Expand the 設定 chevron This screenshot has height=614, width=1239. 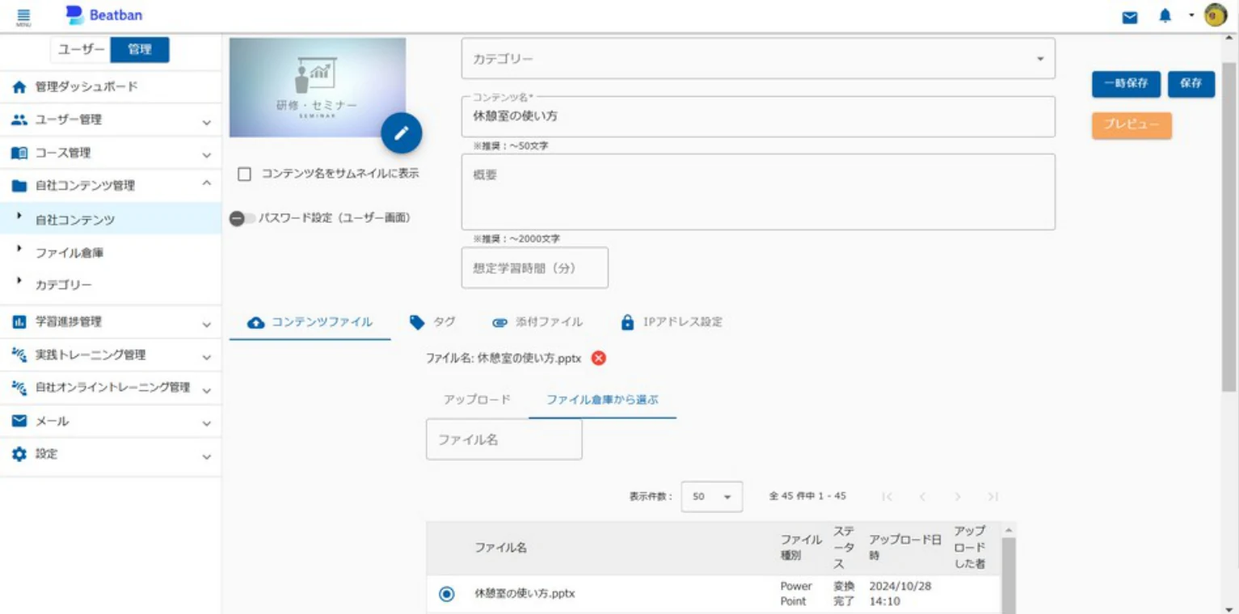tap(207, 456)
